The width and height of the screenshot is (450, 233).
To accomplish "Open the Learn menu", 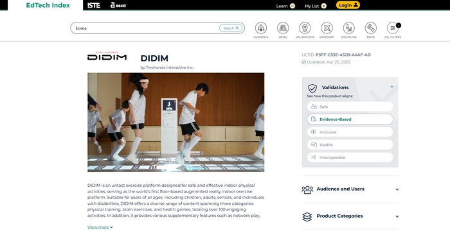I will 285,6.
